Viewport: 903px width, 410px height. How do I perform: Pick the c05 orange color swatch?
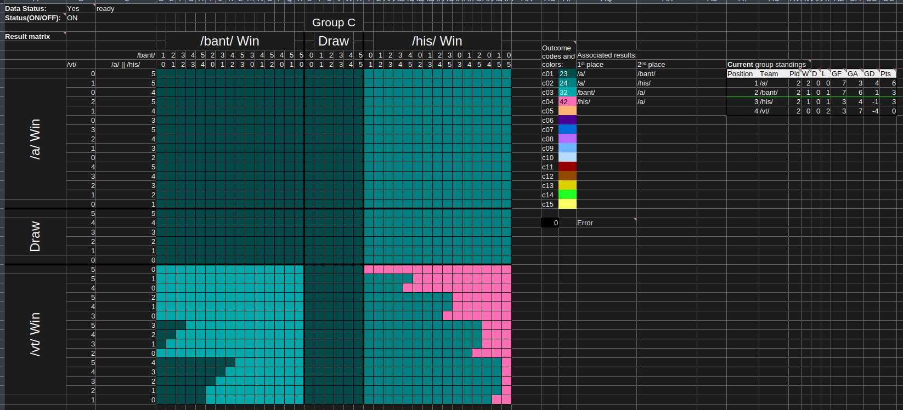[567, 111]
